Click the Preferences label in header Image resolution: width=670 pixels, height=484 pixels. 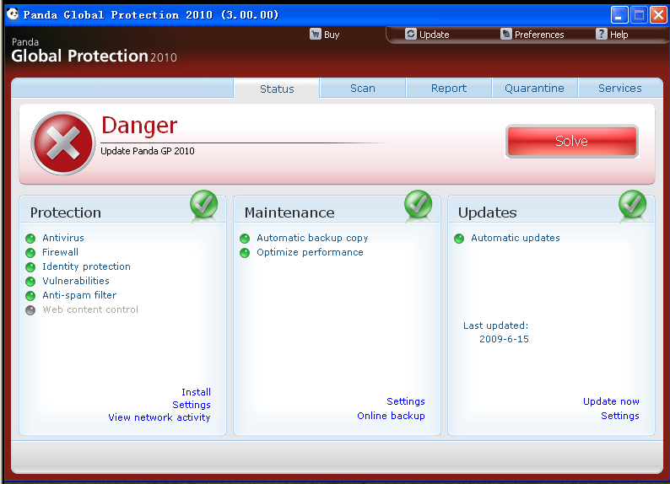tap(539, 35)
